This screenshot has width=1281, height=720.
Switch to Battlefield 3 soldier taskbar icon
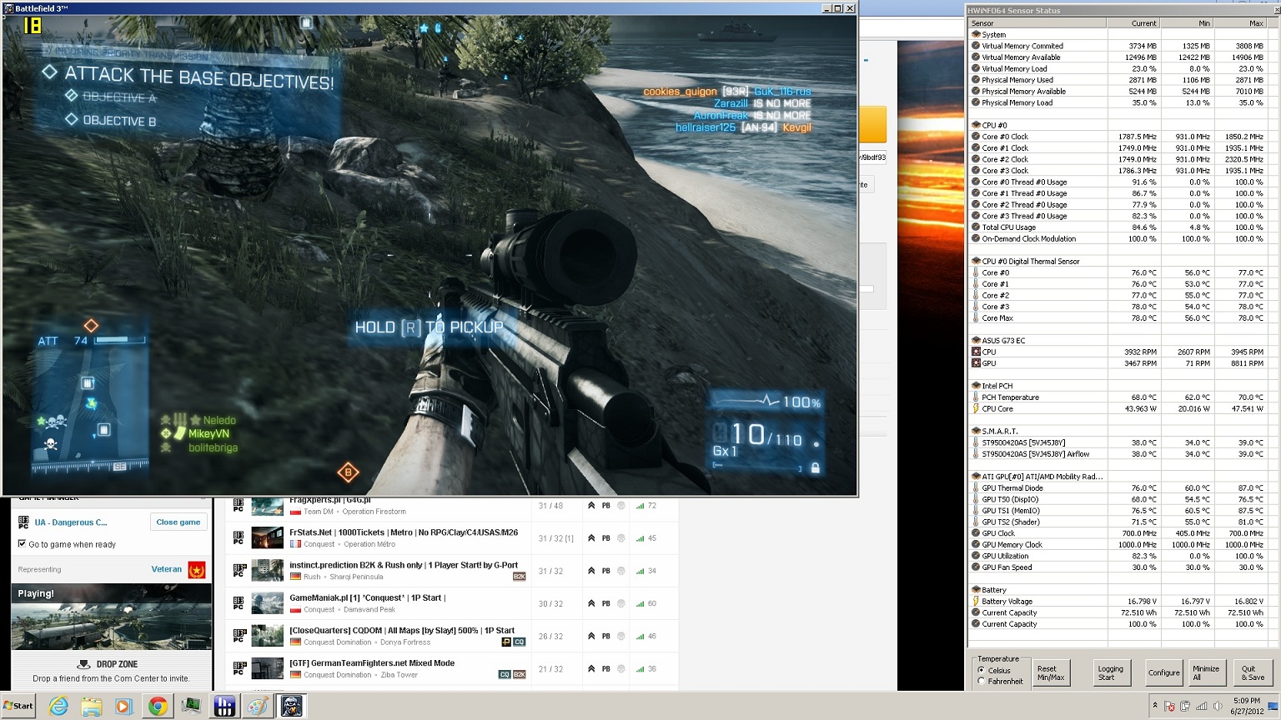[291, 706]
